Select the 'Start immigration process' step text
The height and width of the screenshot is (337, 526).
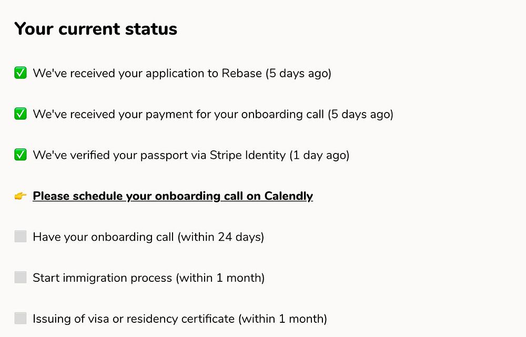(103, 278)
